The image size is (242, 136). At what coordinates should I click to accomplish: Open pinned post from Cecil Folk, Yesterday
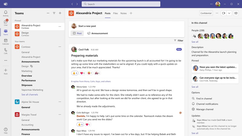[x=215, y=79]
